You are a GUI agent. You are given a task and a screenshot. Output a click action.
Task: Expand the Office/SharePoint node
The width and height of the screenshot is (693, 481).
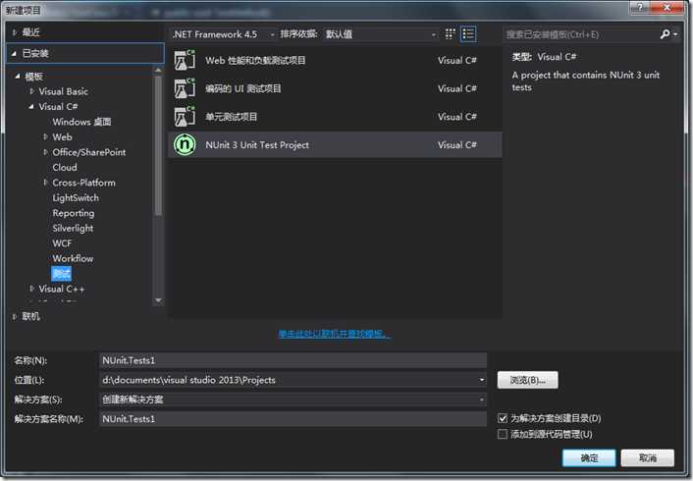pyautogui.click(x=45, y=152)
